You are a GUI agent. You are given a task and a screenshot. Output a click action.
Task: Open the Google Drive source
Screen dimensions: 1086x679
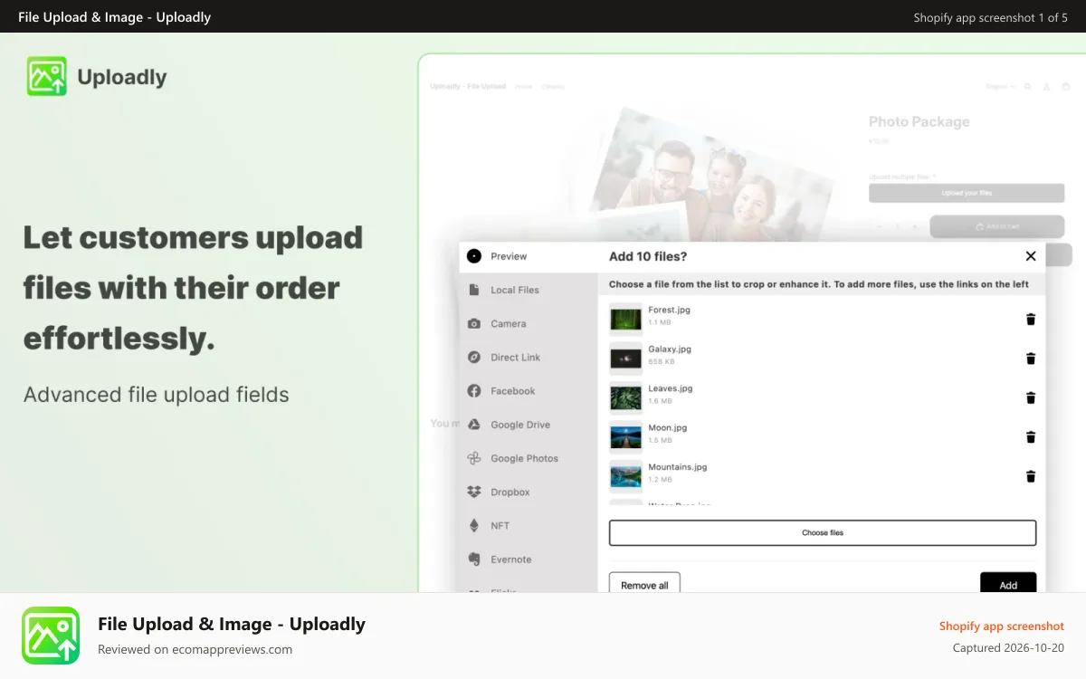tap(529, 425)
